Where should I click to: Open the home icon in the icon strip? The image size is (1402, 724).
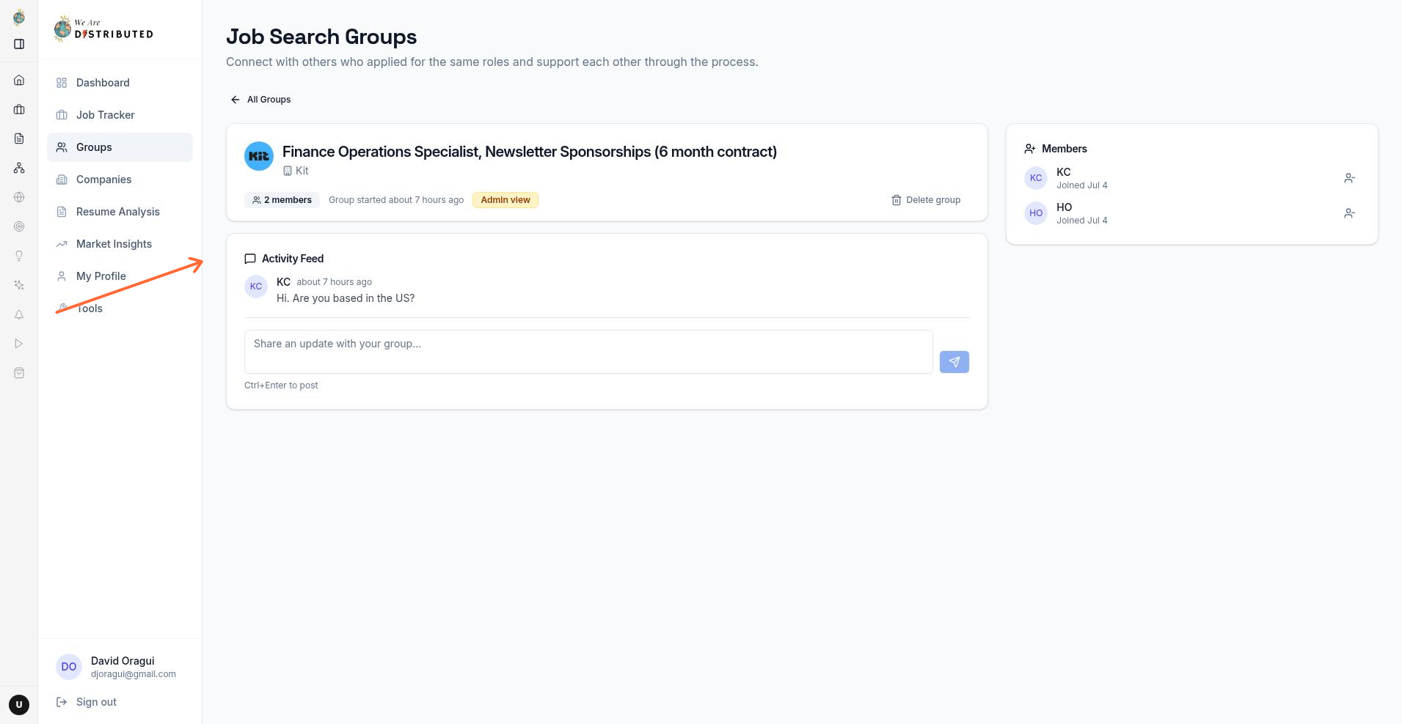[19, 80]
